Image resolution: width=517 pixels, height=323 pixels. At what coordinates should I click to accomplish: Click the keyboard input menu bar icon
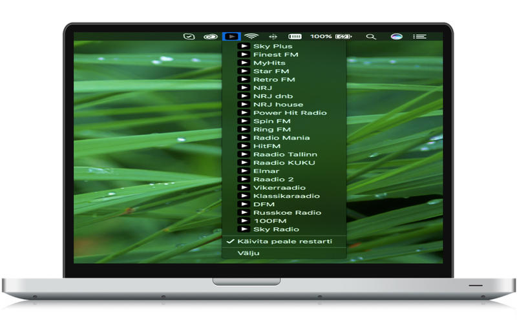[295, 37]
